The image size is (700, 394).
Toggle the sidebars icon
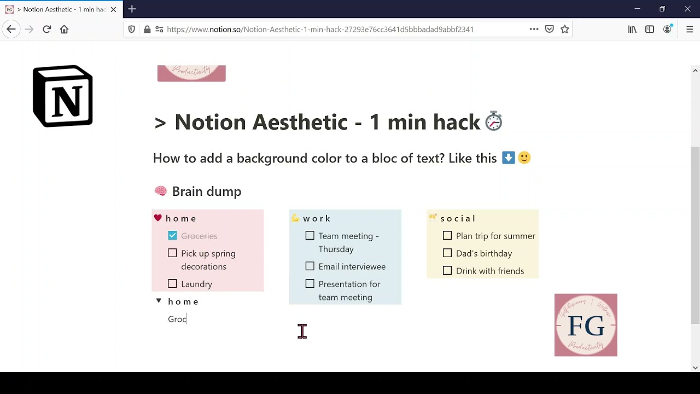[650, 29]
